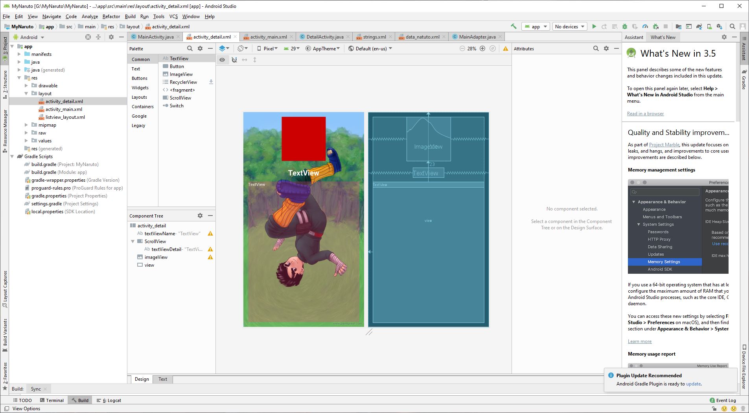Collapse the ScrollView node in Component Tree
Viewport: 749px width, 413px height.
pos(133,241)
